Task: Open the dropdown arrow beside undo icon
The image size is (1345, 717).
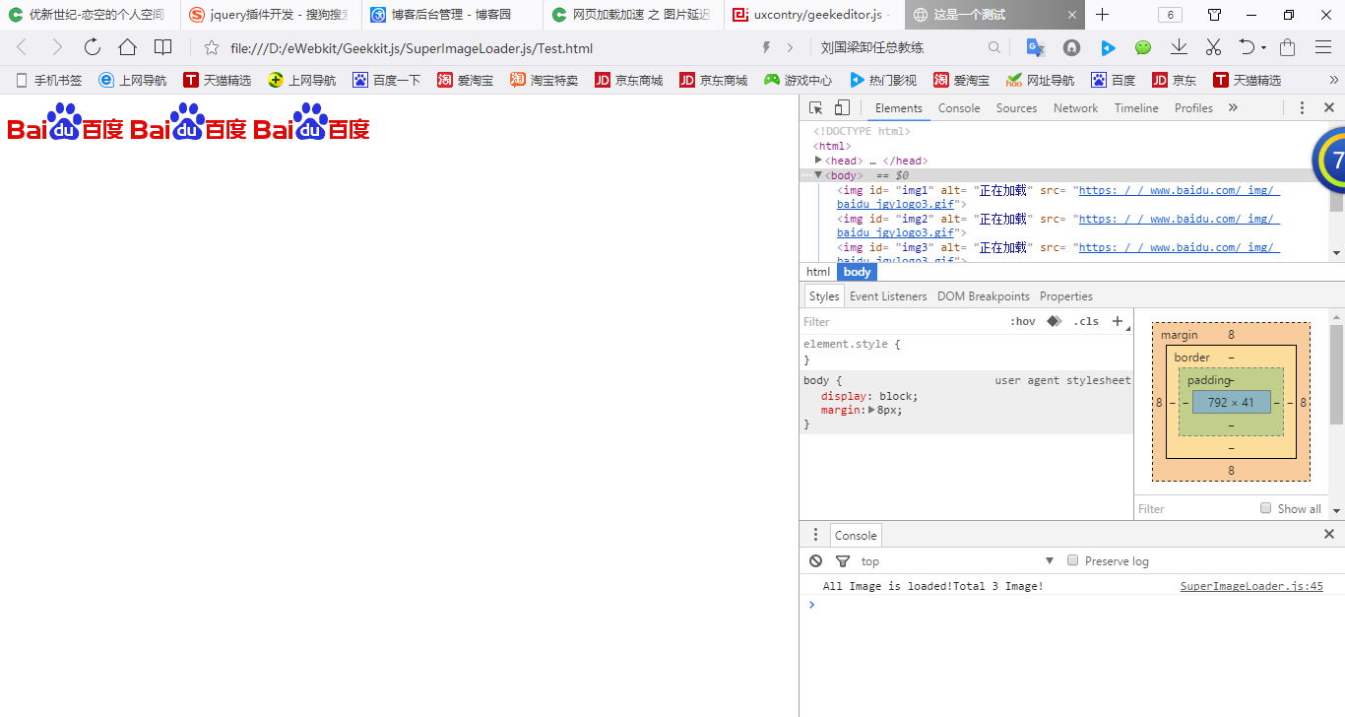Action: pyautogui.click(x=1262, y=48)
